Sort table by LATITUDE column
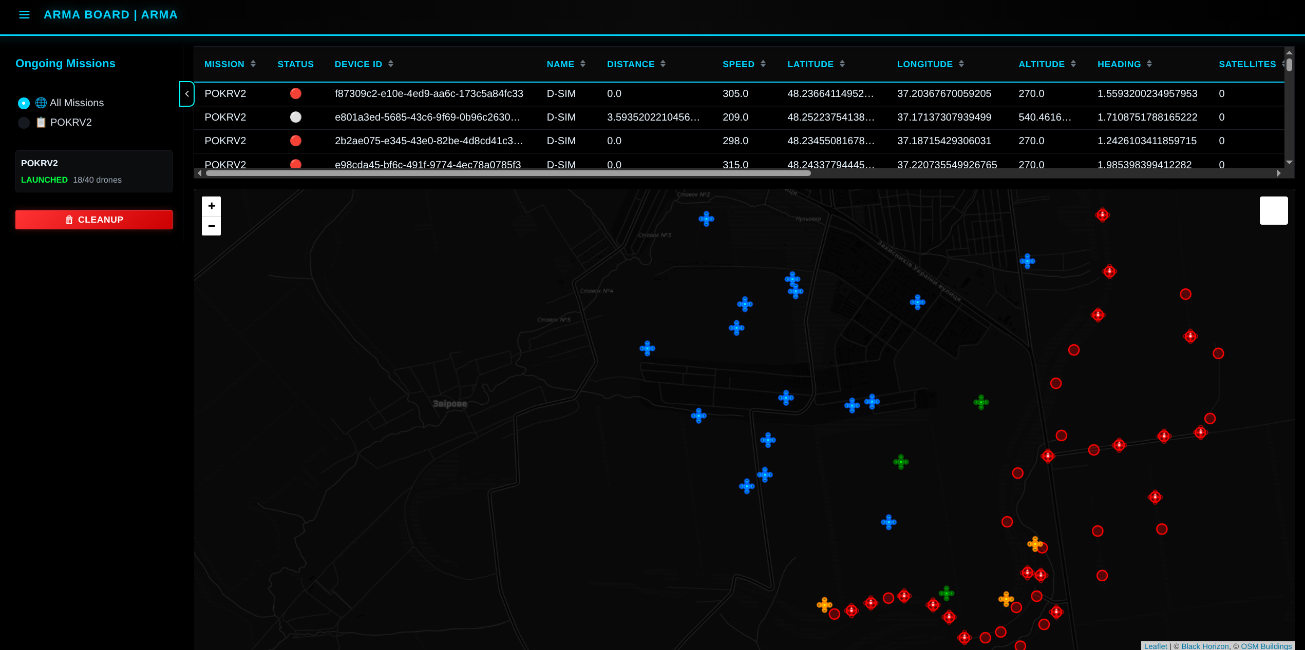This screenshot has width=1305, height=650. tap(816, 64)
